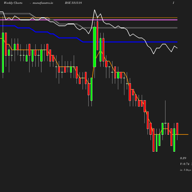The image size is (192, 192).
Task: Click the 'Weekly Charts' title text
Action: click(13, 3)
